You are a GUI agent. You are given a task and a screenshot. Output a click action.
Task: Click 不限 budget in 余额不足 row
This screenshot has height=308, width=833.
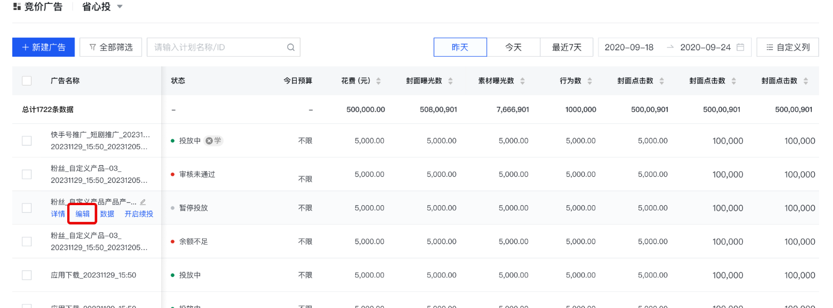coord(305,241)
